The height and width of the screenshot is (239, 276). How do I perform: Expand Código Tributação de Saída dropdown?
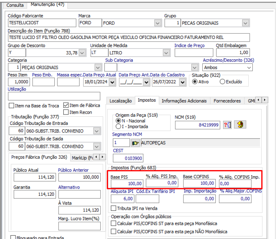(97, 146)
